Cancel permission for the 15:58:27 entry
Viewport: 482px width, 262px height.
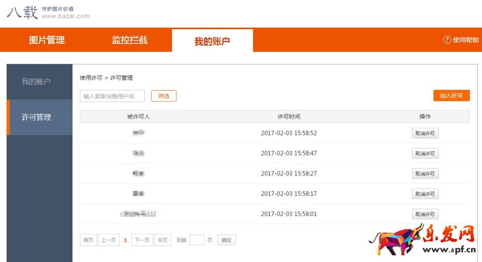point(425,173)
